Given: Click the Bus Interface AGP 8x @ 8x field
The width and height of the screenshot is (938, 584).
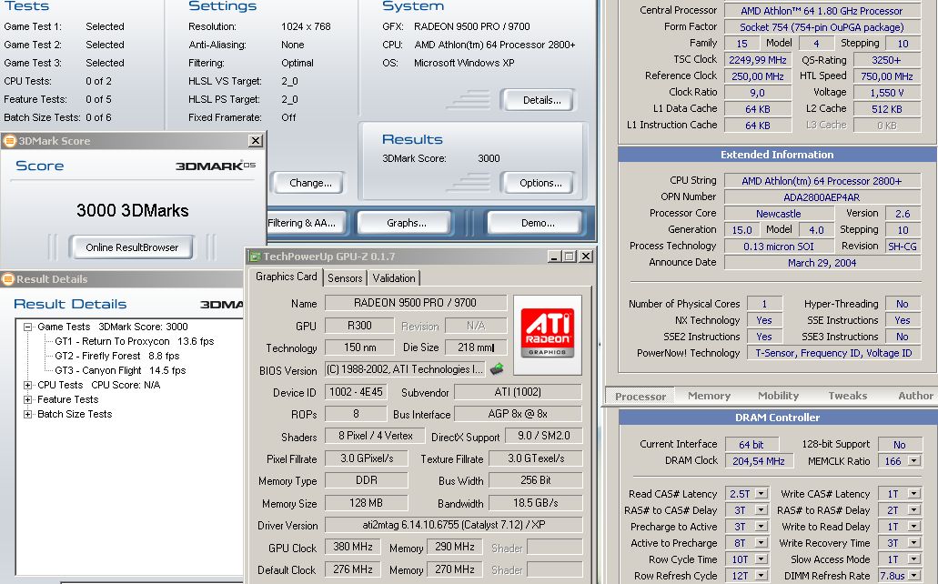Looking at the screenshot, I should pyautogui.click(x=518, y=414).
